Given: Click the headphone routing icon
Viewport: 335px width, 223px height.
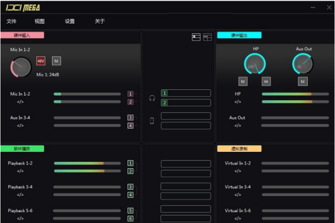Looking at the screenshot, I should click(152, 98).
